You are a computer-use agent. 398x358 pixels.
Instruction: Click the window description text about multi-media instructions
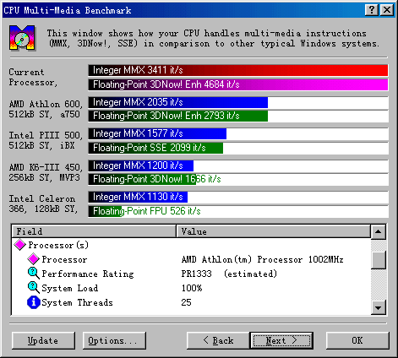(x=213, y=38)
